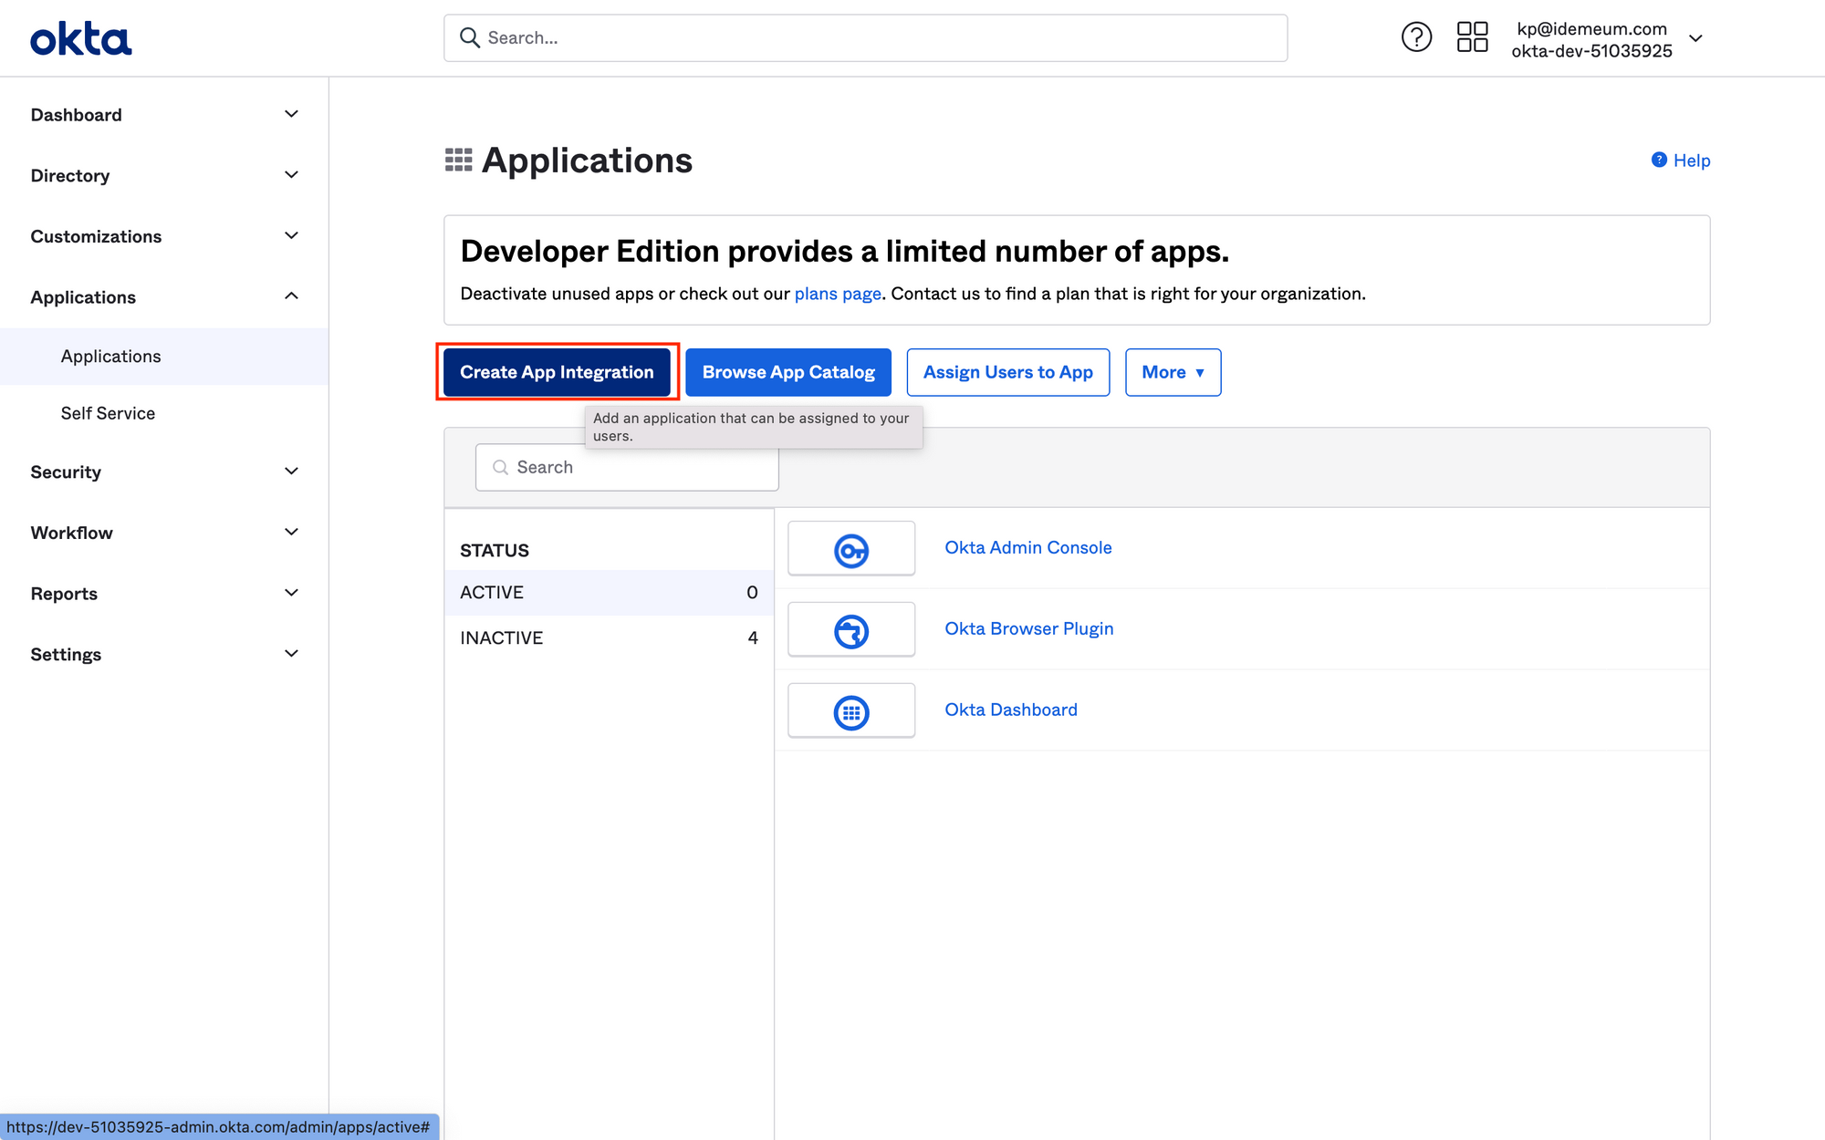1825x1140 pixels.
Task: Expand the Dashboard sidebar section
Action: (x=291, y=114)
